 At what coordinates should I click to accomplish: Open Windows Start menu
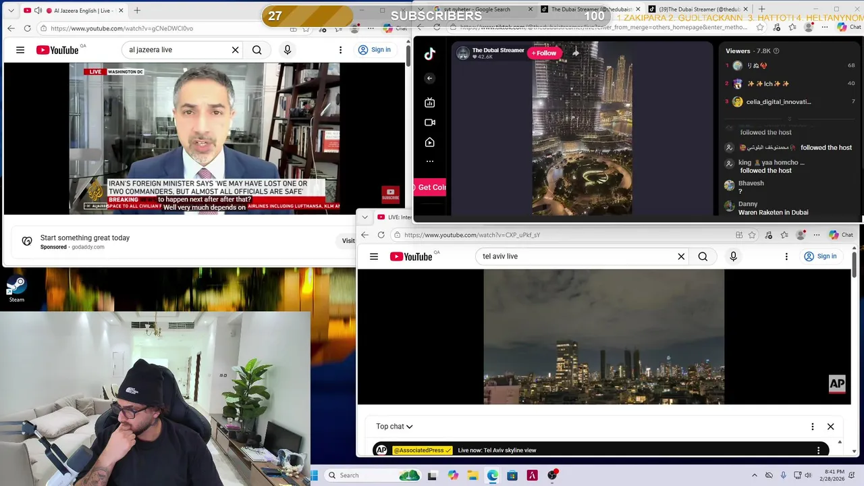click(x=315, y=475)
